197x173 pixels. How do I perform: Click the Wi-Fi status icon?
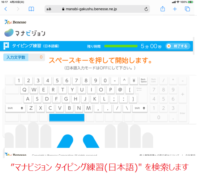tap(178, 2)
